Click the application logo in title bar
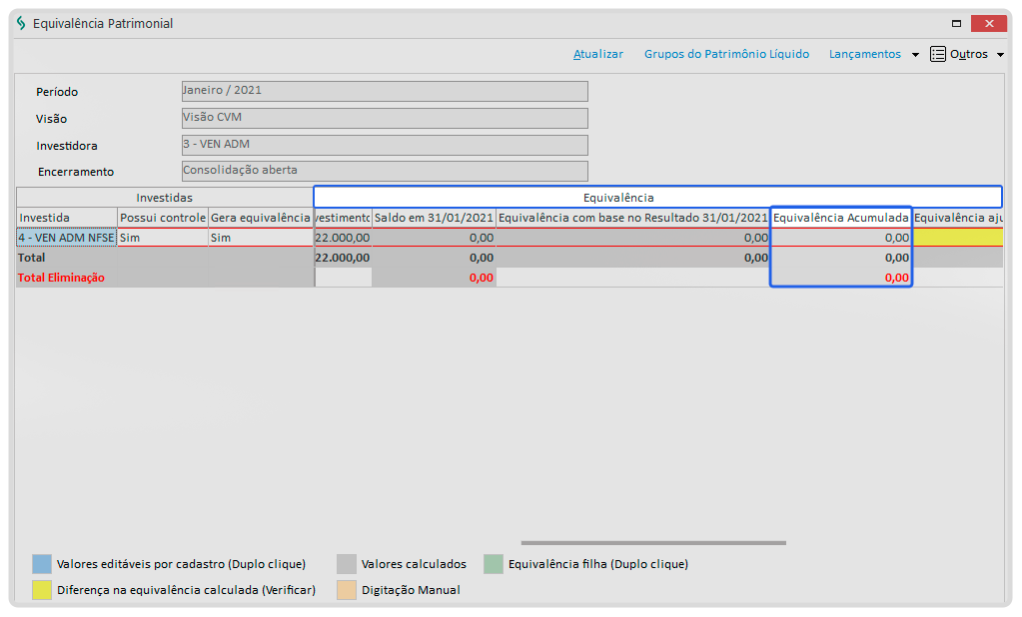Viewport: 1022px width, 617px height. pyautogui.click(x=22, y=23)
